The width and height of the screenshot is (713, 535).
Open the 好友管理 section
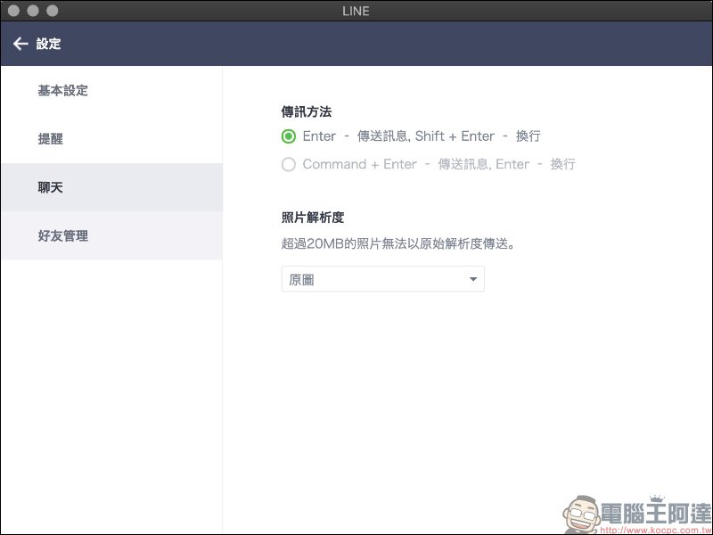click(111, 235)
